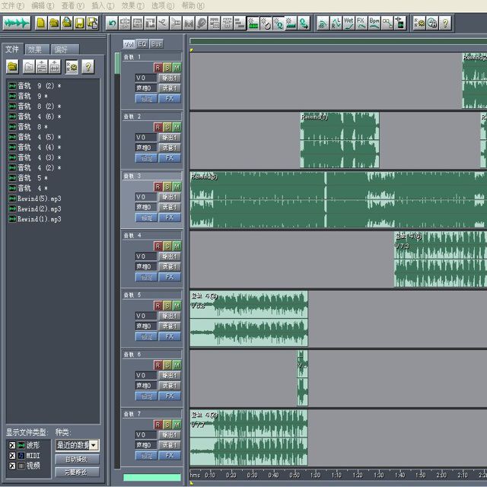Click the waveform view switch icon
This screenshot has height=487, width=487.
(x=16, y=23)
